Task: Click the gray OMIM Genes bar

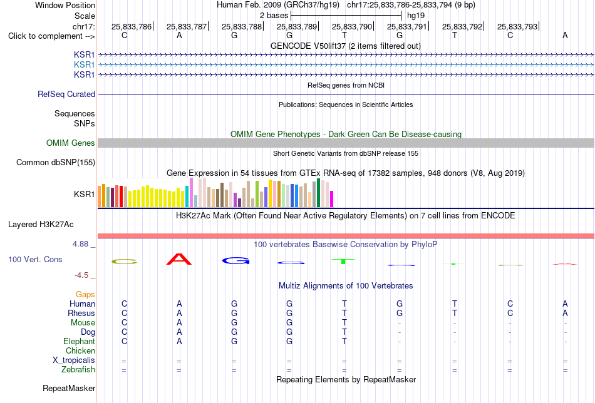Action: coord(346,143)
